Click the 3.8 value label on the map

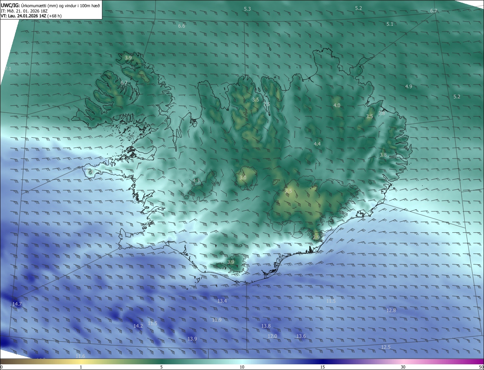383,155
